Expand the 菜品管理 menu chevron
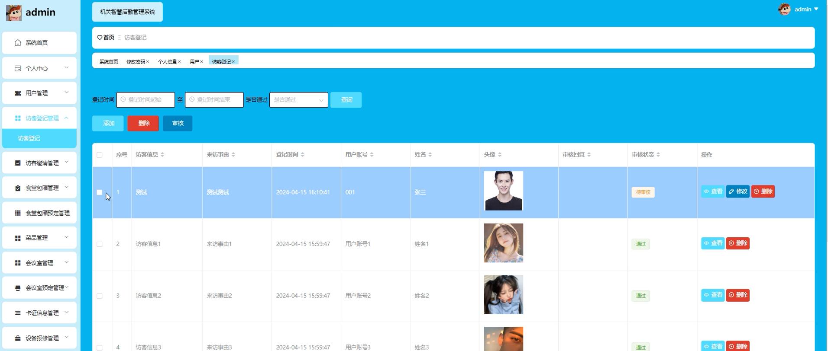Viewport: 828px width, 351px height. click(x=66, y=237)
